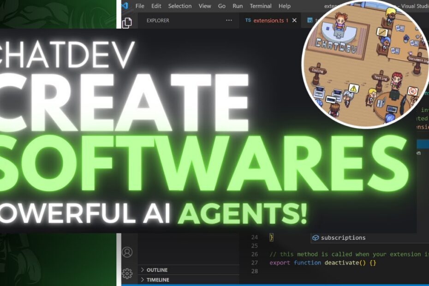Open the Accounts icon in activity bar
This screenshot has width=429, height=286.
[127, 252]
